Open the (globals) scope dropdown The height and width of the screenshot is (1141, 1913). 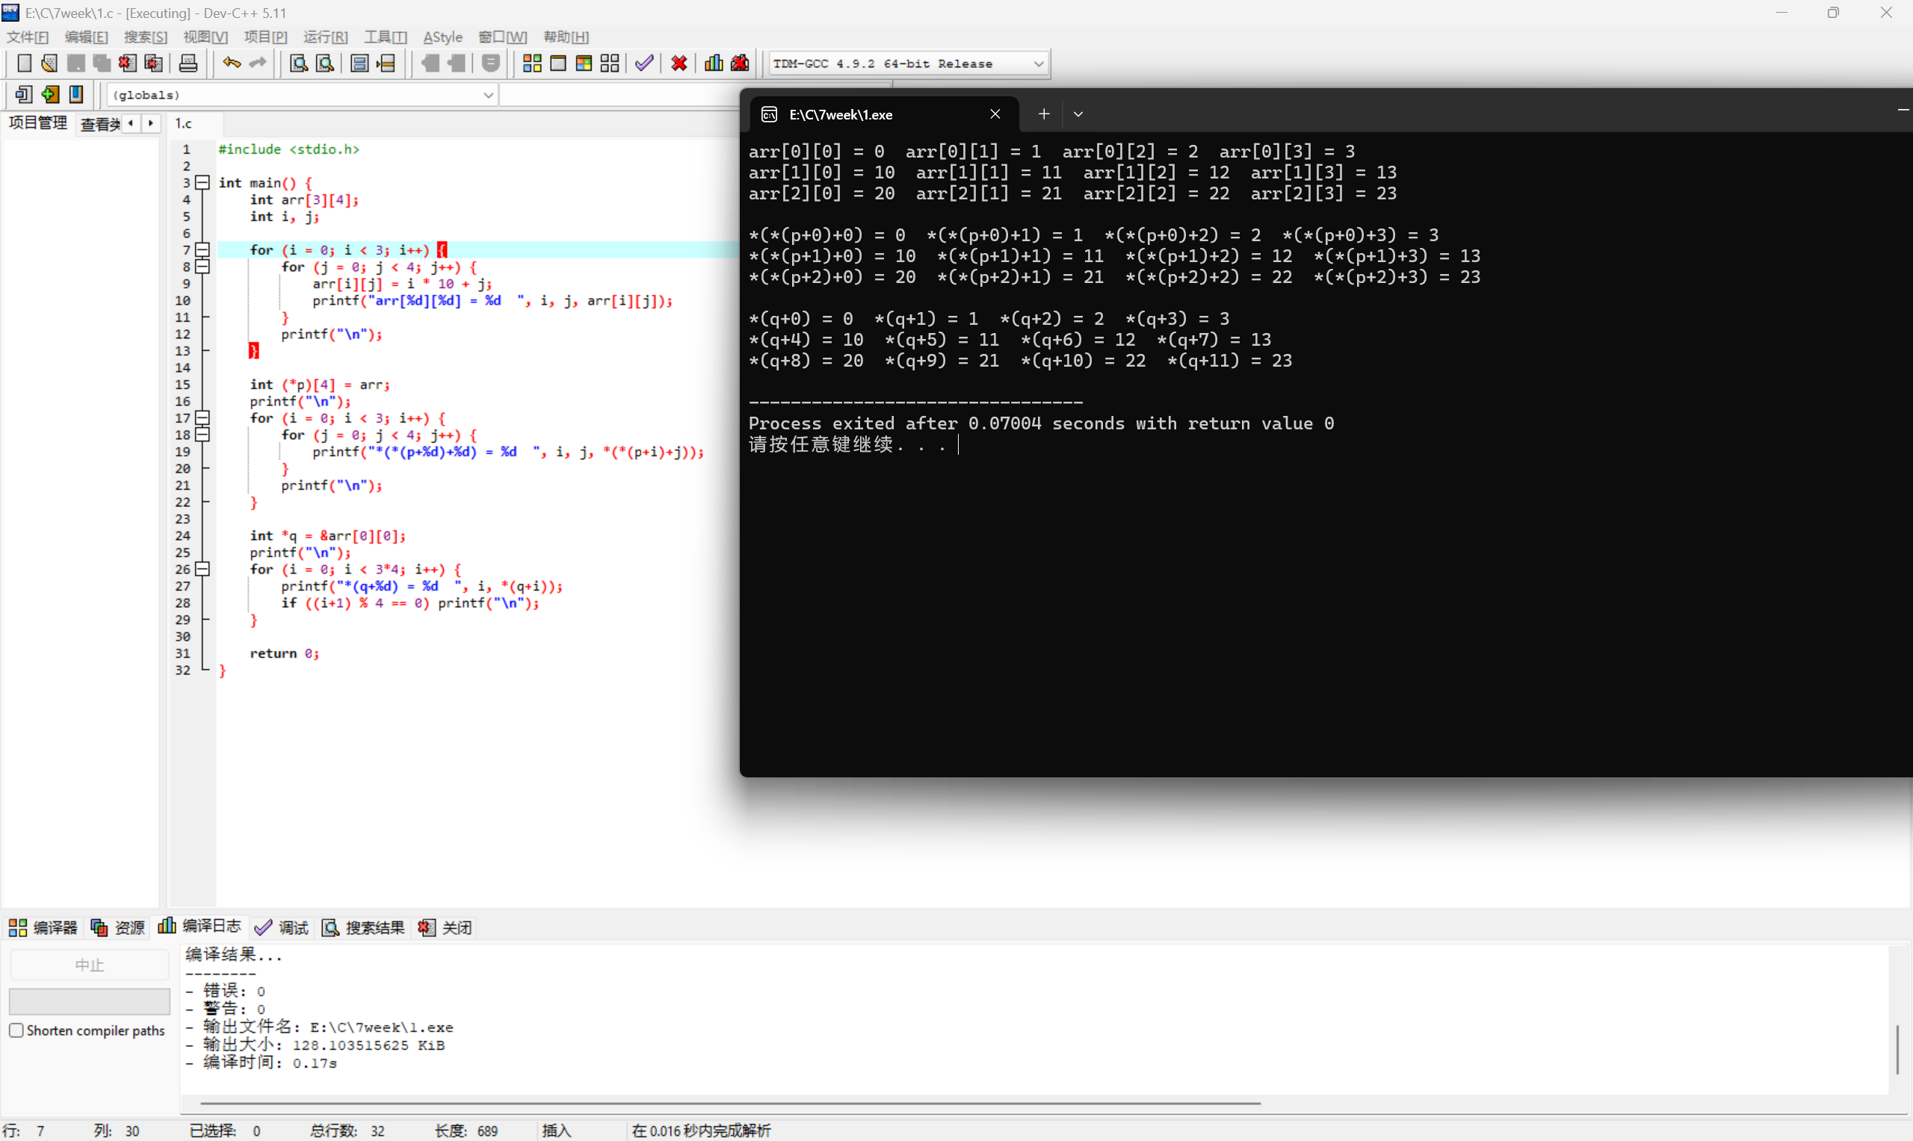(x=488, y=95)
